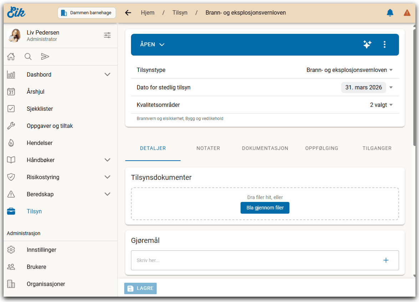Open user preferences sliders icon
This screenshot has width=419, height=302.
(x=107, y=35)
